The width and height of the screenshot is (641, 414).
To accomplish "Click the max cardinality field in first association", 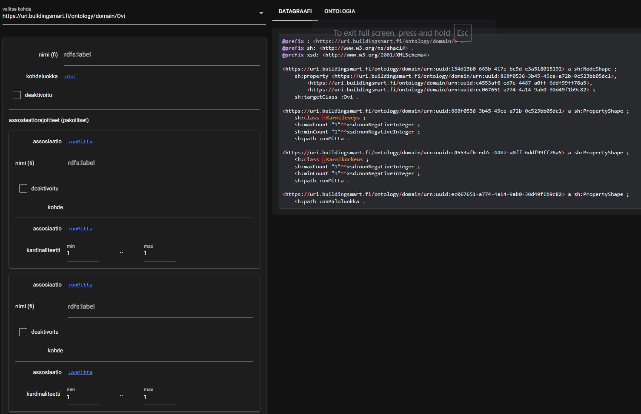I will point(160,253).
